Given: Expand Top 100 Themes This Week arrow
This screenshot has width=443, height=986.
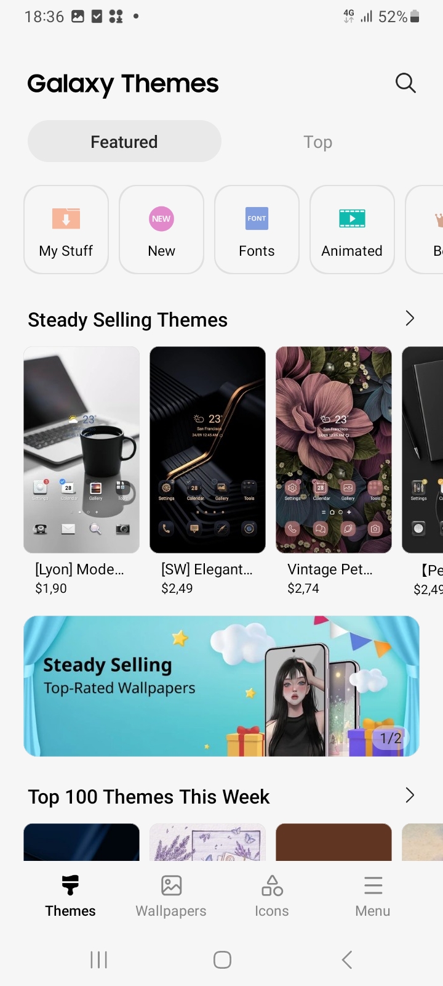Looking at the screenshot, I should [410, 796].
